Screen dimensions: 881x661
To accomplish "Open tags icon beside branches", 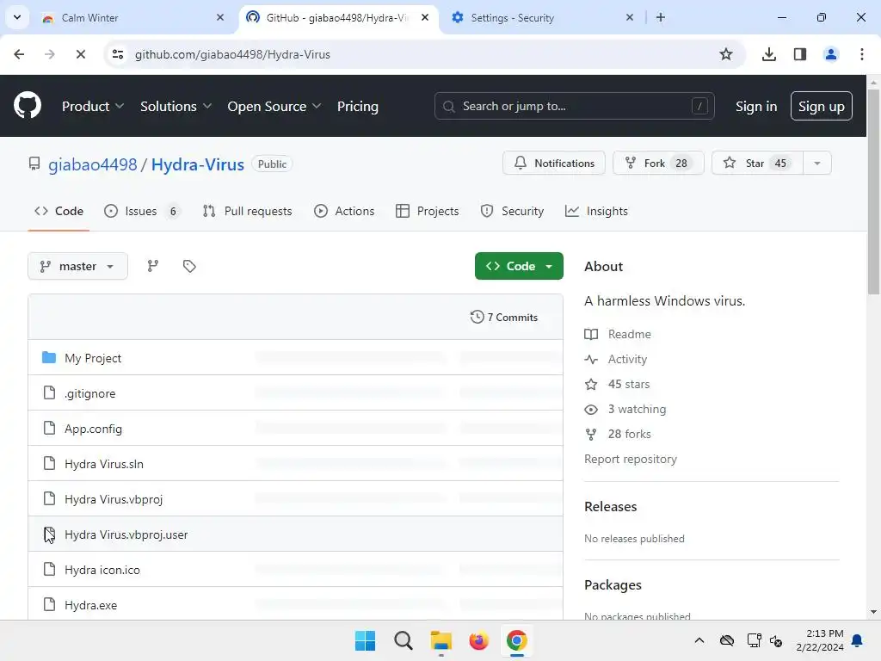I will pyautogui.click(x=189, y=266).
